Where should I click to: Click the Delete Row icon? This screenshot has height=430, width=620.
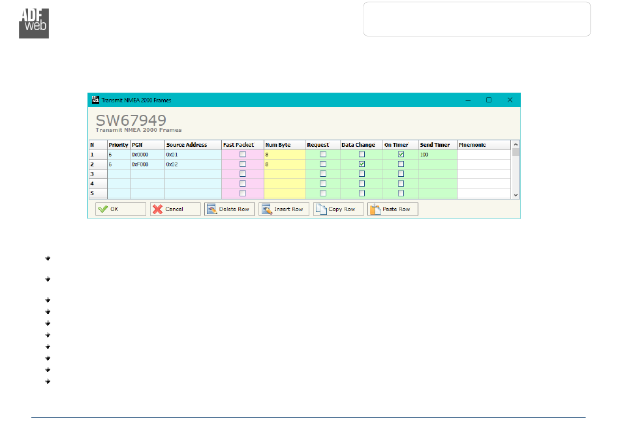coord(212,209)
